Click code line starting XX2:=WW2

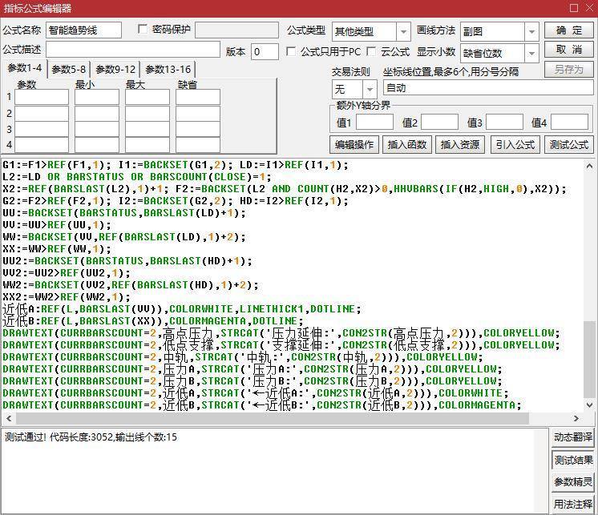point(67,297)
